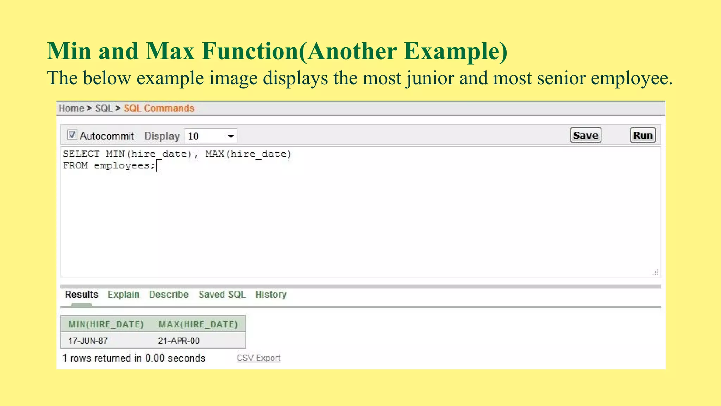The image size is (721, 406).
Task: Select the Results tab
Action: [81, 295]
